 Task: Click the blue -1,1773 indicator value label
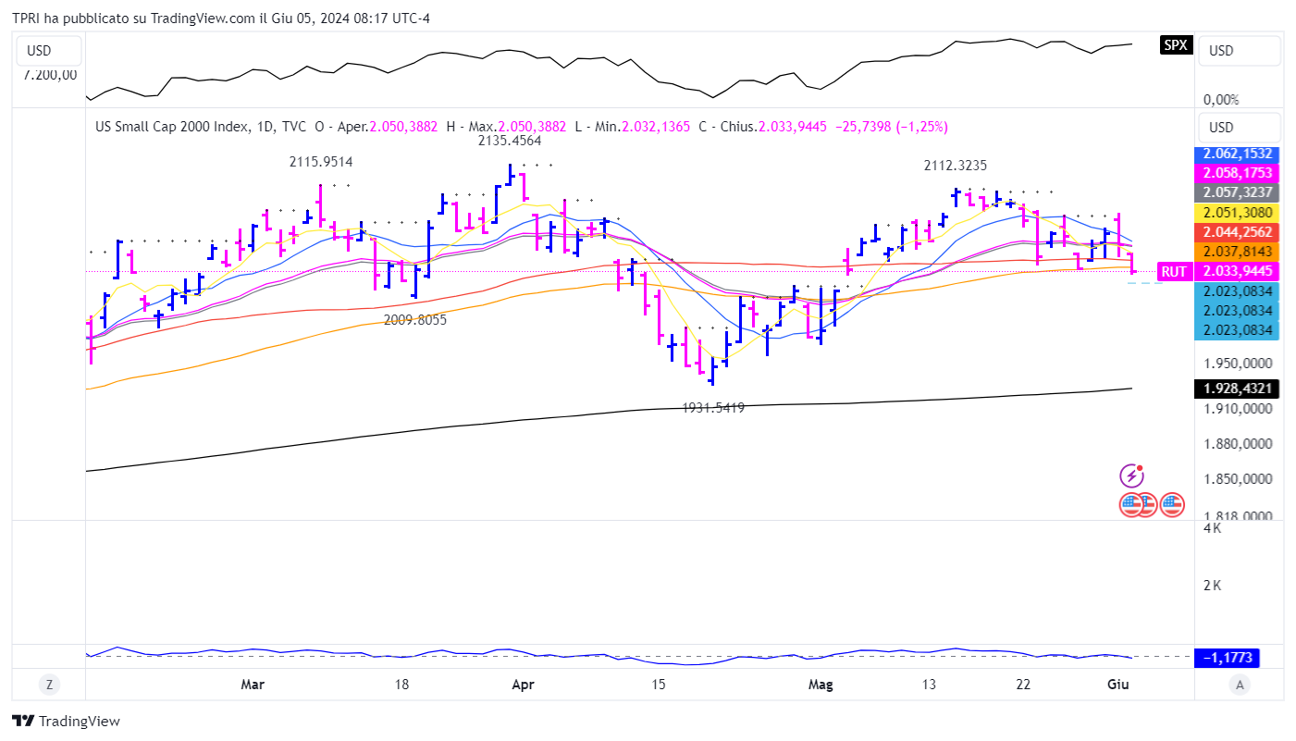click(1228, 658)
